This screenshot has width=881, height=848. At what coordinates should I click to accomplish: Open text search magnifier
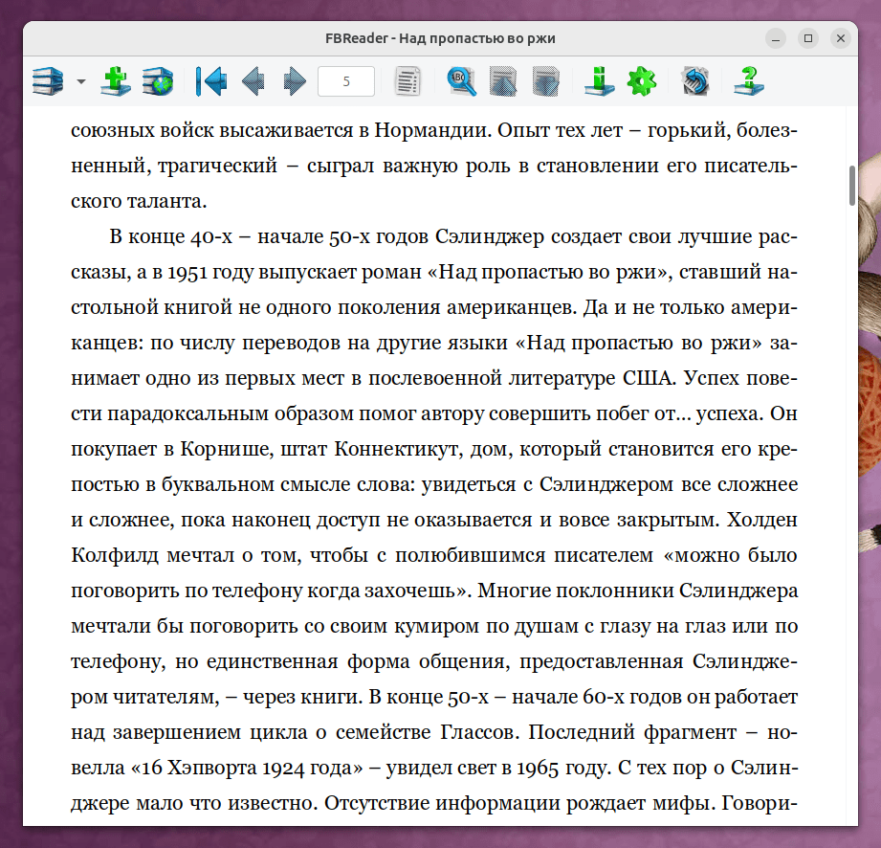coord(461,81)
